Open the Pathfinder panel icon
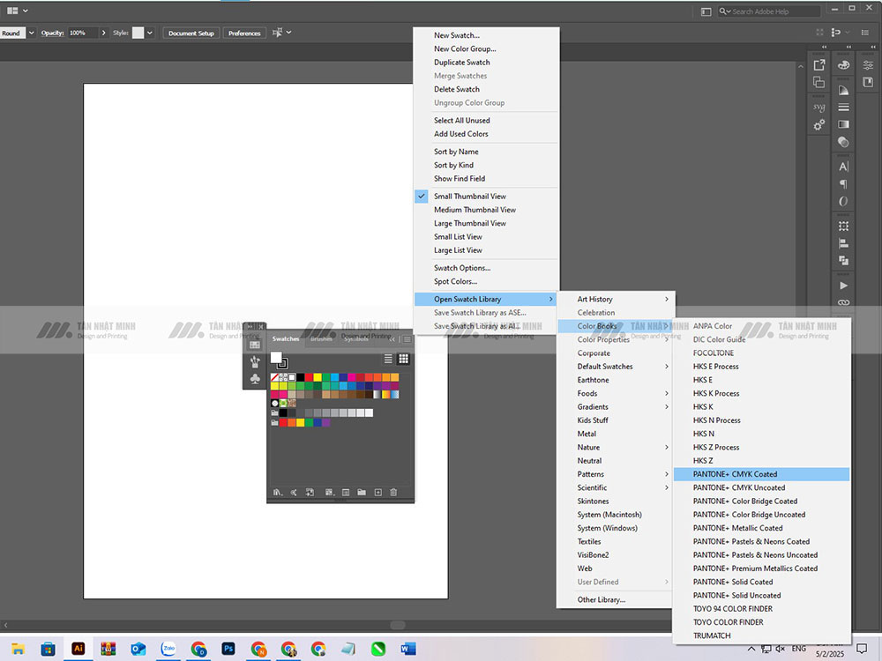 [x=843, y=260]
